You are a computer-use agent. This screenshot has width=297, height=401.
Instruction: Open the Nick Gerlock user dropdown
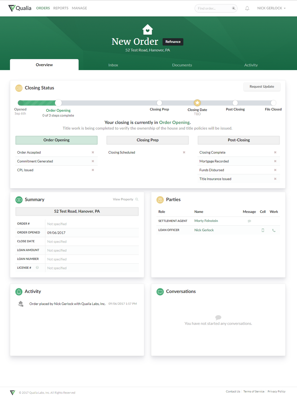pyautogui.click(x=271, y=8)
